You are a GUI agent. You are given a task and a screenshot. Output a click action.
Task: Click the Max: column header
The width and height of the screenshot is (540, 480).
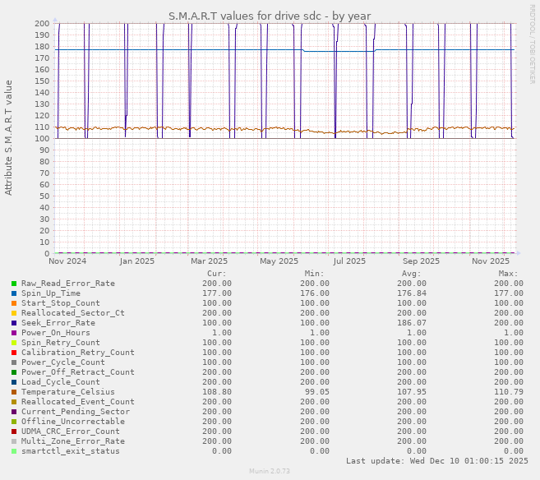[508, 274]
